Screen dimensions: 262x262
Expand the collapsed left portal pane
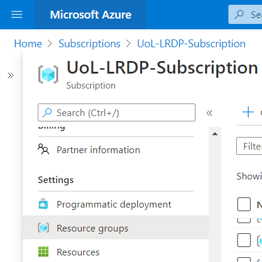11,75
